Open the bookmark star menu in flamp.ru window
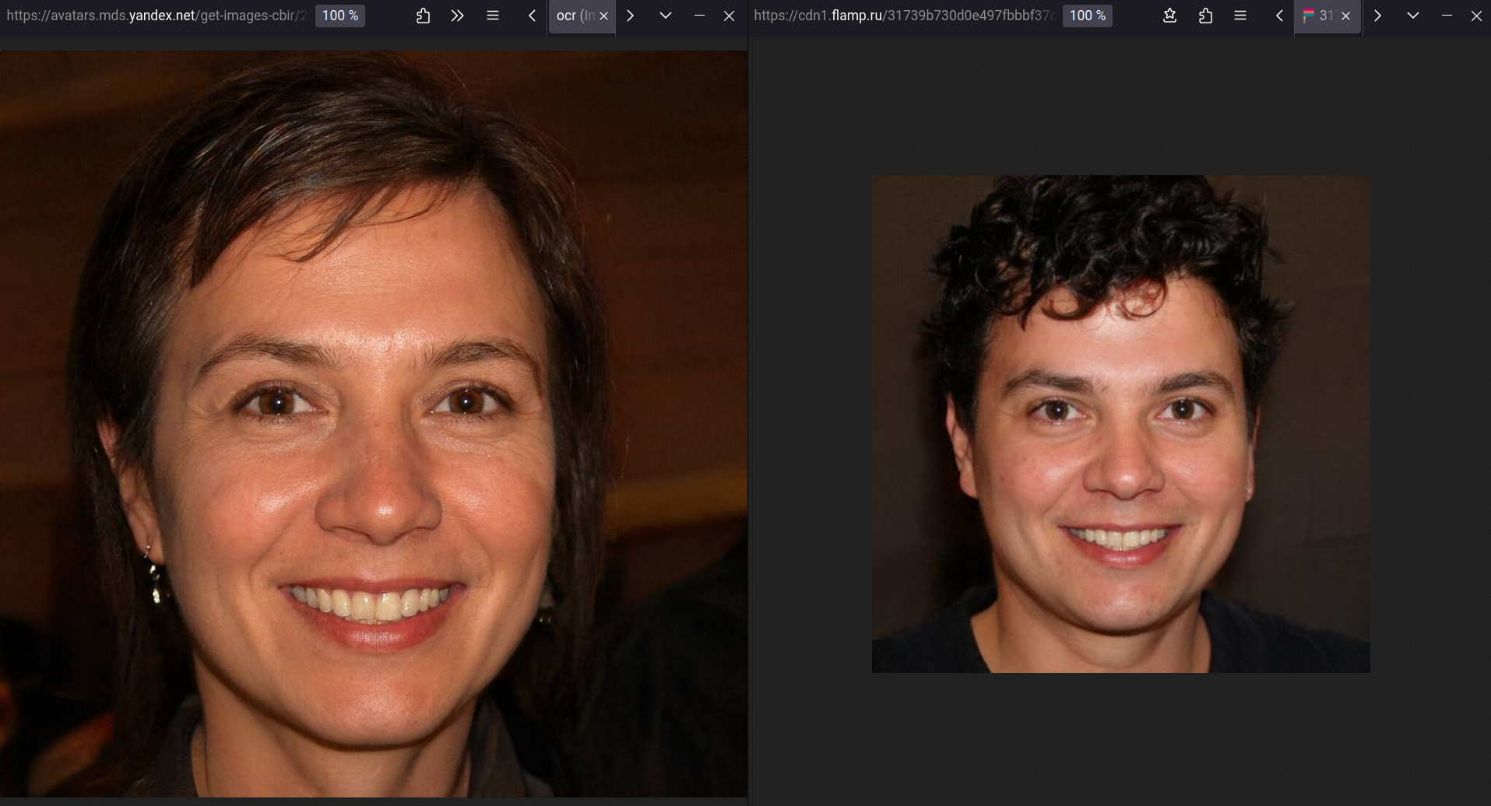The height and width of the screenshot is (806, 1491). (x=1169, y=16)
